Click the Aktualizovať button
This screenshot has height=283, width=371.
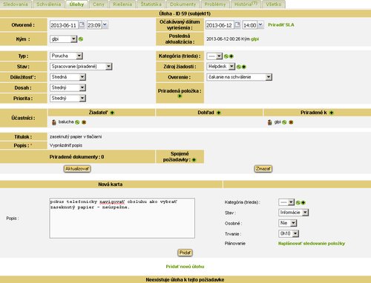77,169
